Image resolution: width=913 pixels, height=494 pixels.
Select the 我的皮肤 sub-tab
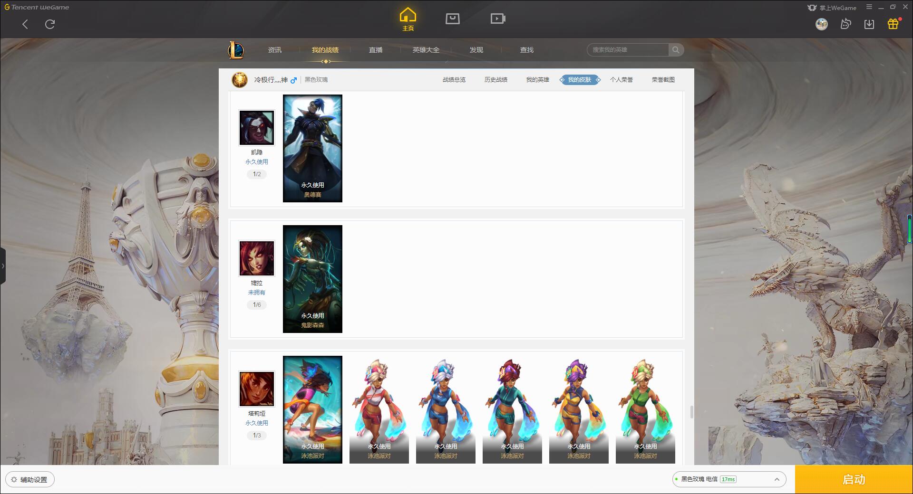580,80
